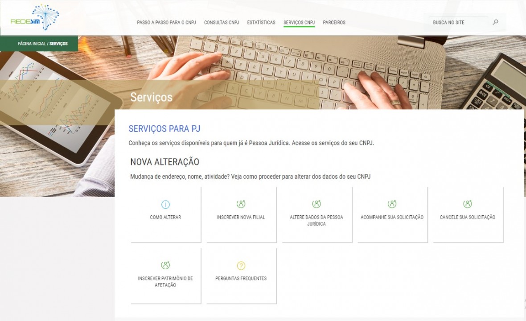Click the icon above Altere Dados da Pessoa Jurídica
The height and width of the screenshot is (321, 526).
click(316, 204)
